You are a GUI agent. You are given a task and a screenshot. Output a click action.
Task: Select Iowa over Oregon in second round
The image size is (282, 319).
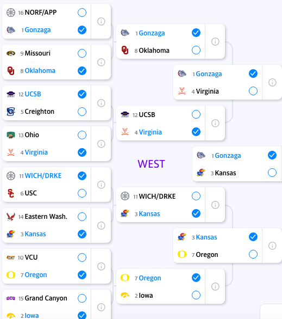(x=196, y=295)
